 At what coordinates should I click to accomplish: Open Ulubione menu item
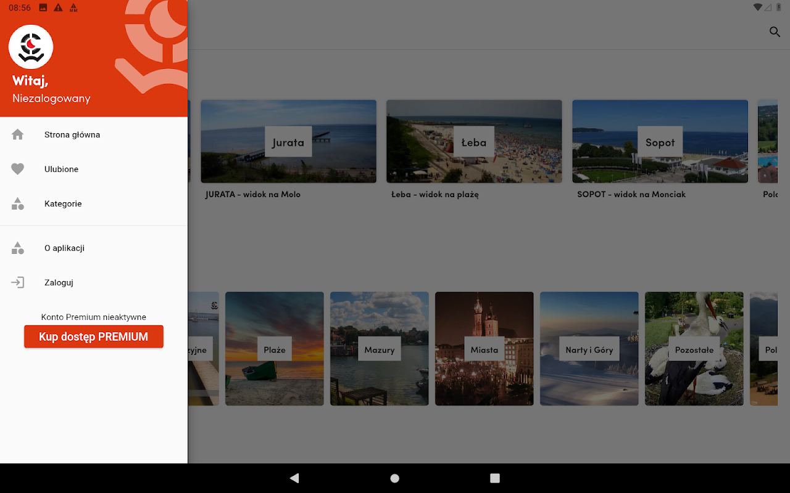click(x=94, y=169)
